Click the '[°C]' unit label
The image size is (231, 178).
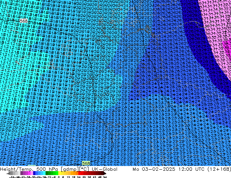coord(84,169)
